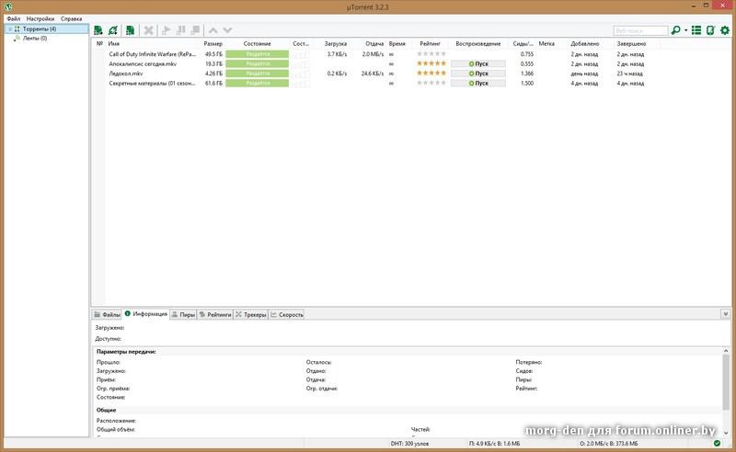Image resolution: width=736 pixels, height=452 pixels.
Task: Select Ленты (0) in the sidebar
Action: coord(35,39)
